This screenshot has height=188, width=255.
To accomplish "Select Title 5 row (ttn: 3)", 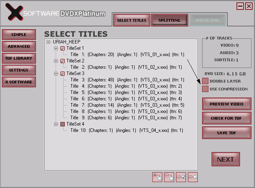I will [x=126, y=92].
